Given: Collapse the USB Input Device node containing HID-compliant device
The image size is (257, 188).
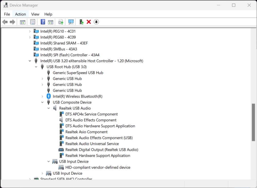Looking at the screenshot, I should click(x=49, y=162).
